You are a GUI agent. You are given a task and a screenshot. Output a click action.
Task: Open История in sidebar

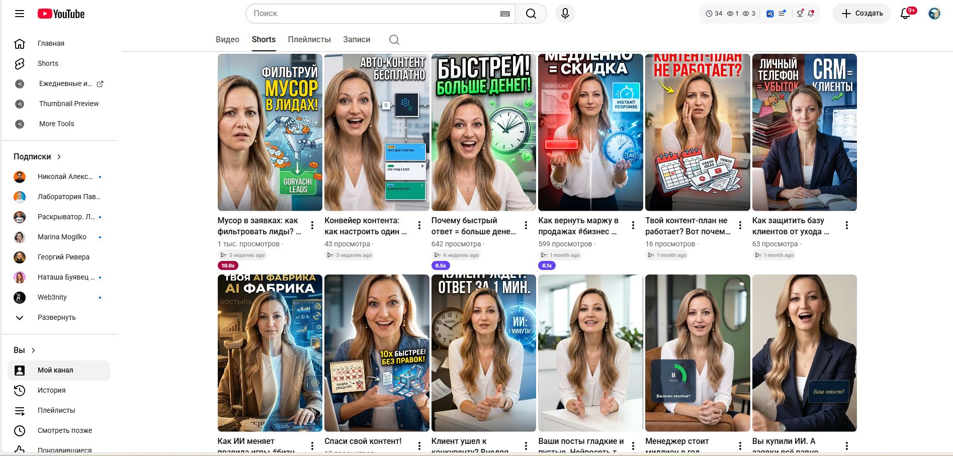click(x=59, y=390)
